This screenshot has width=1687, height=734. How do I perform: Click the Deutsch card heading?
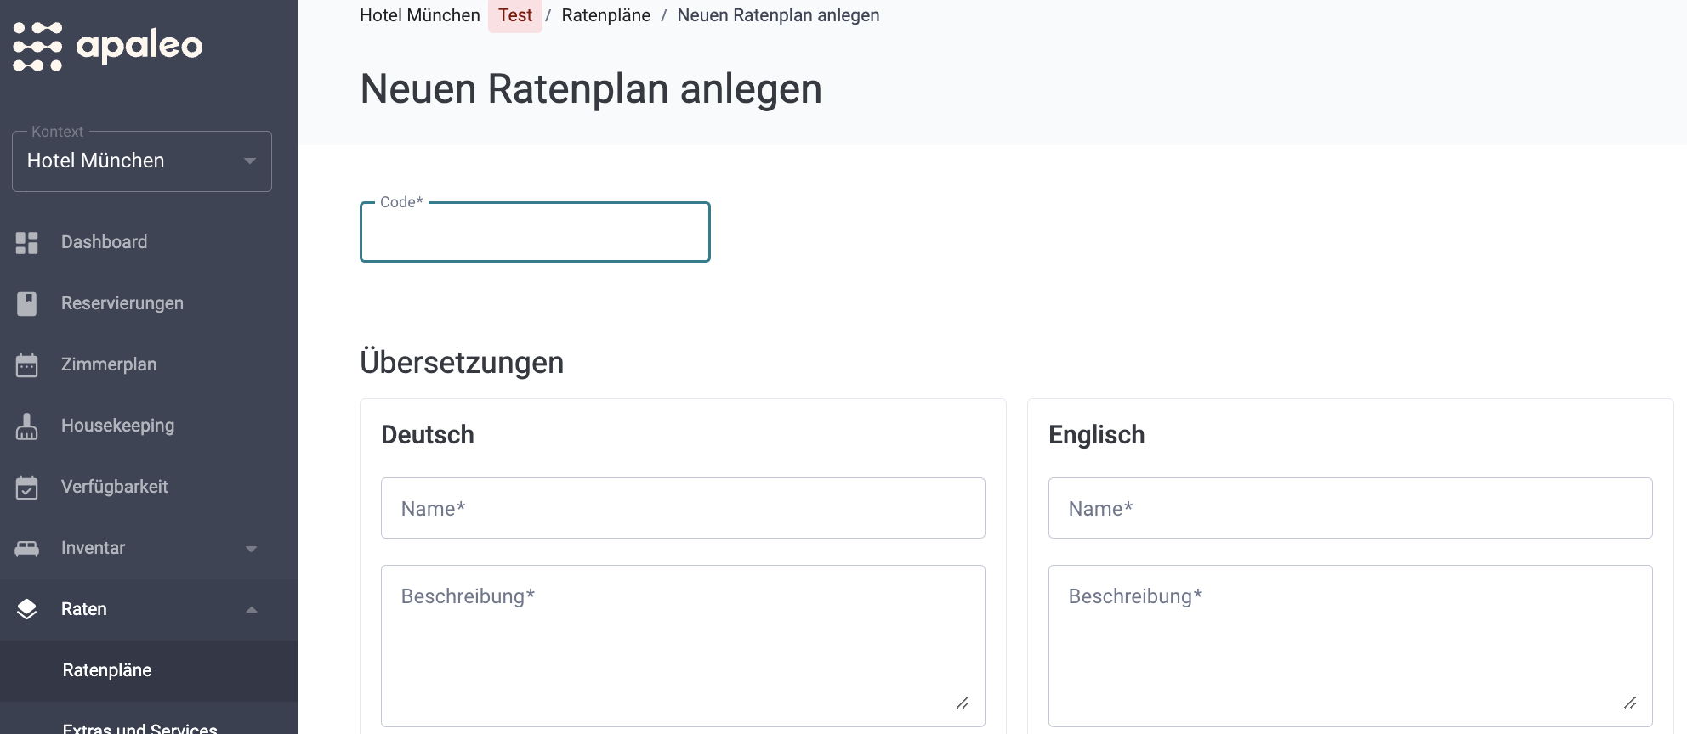[428, 435]
